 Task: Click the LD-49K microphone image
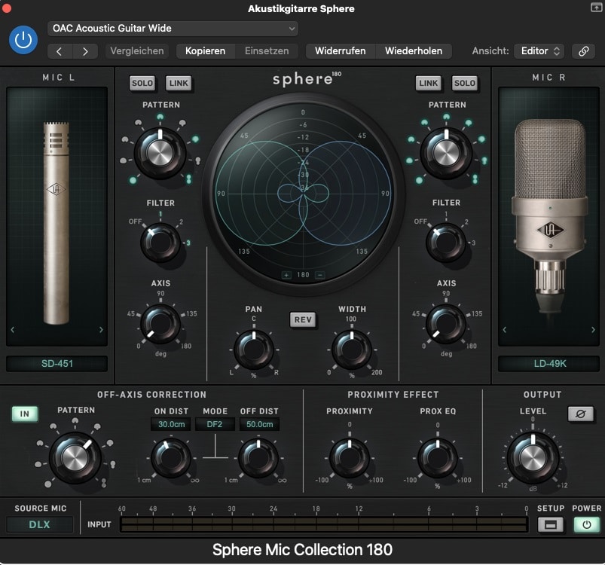pyautogui.click(x=549, y=216)
